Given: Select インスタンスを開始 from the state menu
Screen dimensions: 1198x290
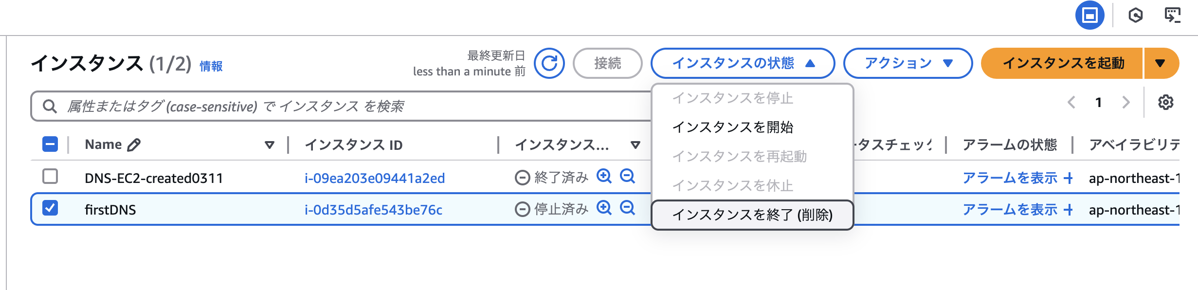Looking at the screenshot, I should 734,127.
